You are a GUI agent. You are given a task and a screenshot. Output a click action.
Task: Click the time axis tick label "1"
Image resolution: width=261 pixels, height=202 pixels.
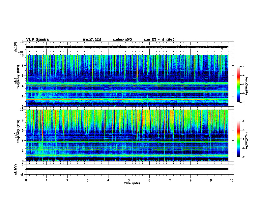tap(47, 180)
